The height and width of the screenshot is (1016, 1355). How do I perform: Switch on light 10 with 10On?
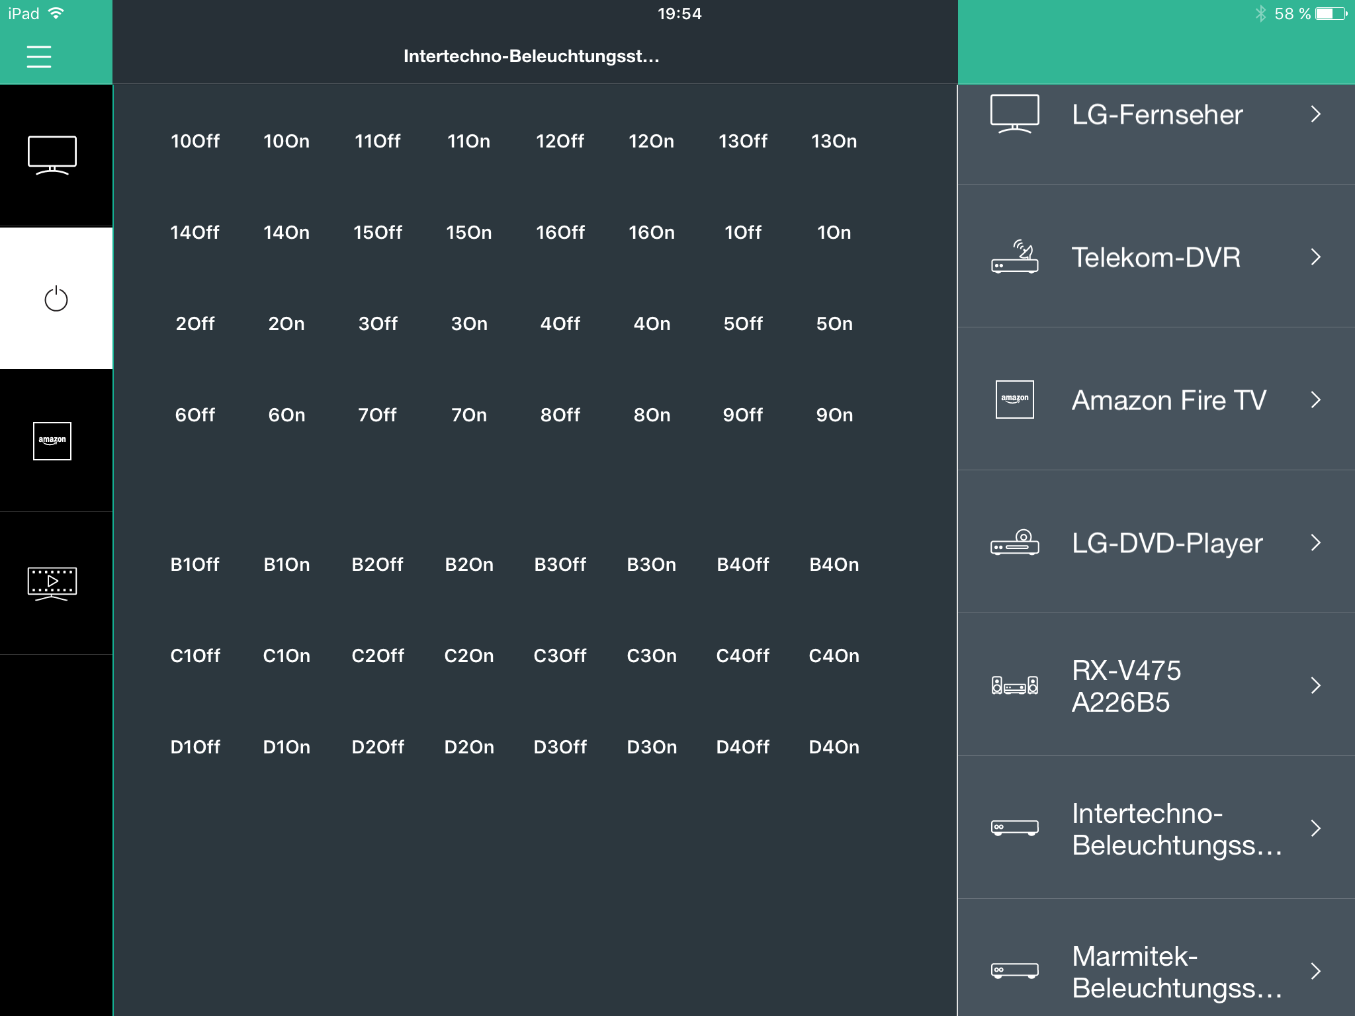click(286, 141)
